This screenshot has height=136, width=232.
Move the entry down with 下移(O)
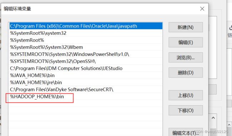tap(186, 111)
